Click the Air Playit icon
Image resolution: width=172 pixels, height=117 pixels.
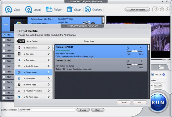click(x=19, y=97)
